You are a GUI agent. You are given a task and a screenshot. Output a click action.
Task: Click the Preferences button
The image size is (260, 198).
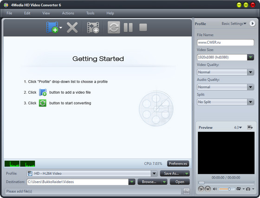tap(178, 164)
